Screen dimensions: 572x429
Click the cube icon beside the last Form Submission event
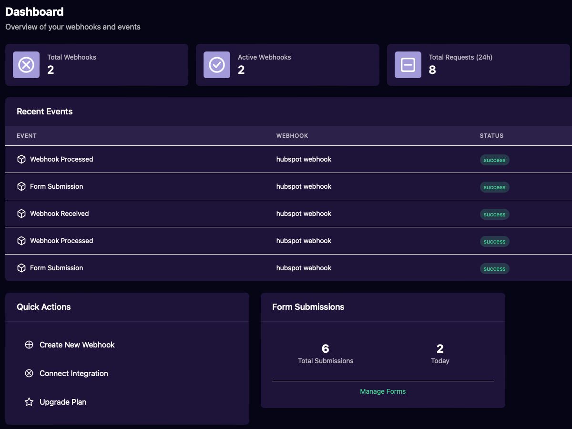(x=21, y=268)
